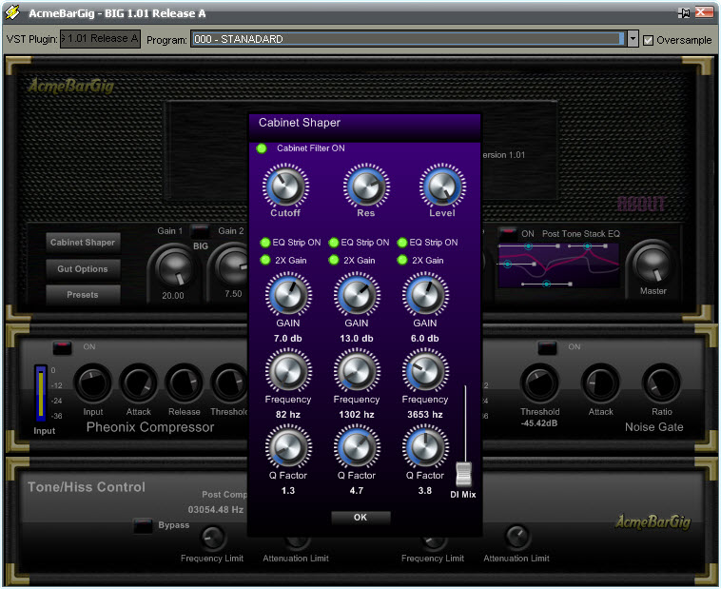Click the Post Tone Stack EQ curve display

point(559,265)
